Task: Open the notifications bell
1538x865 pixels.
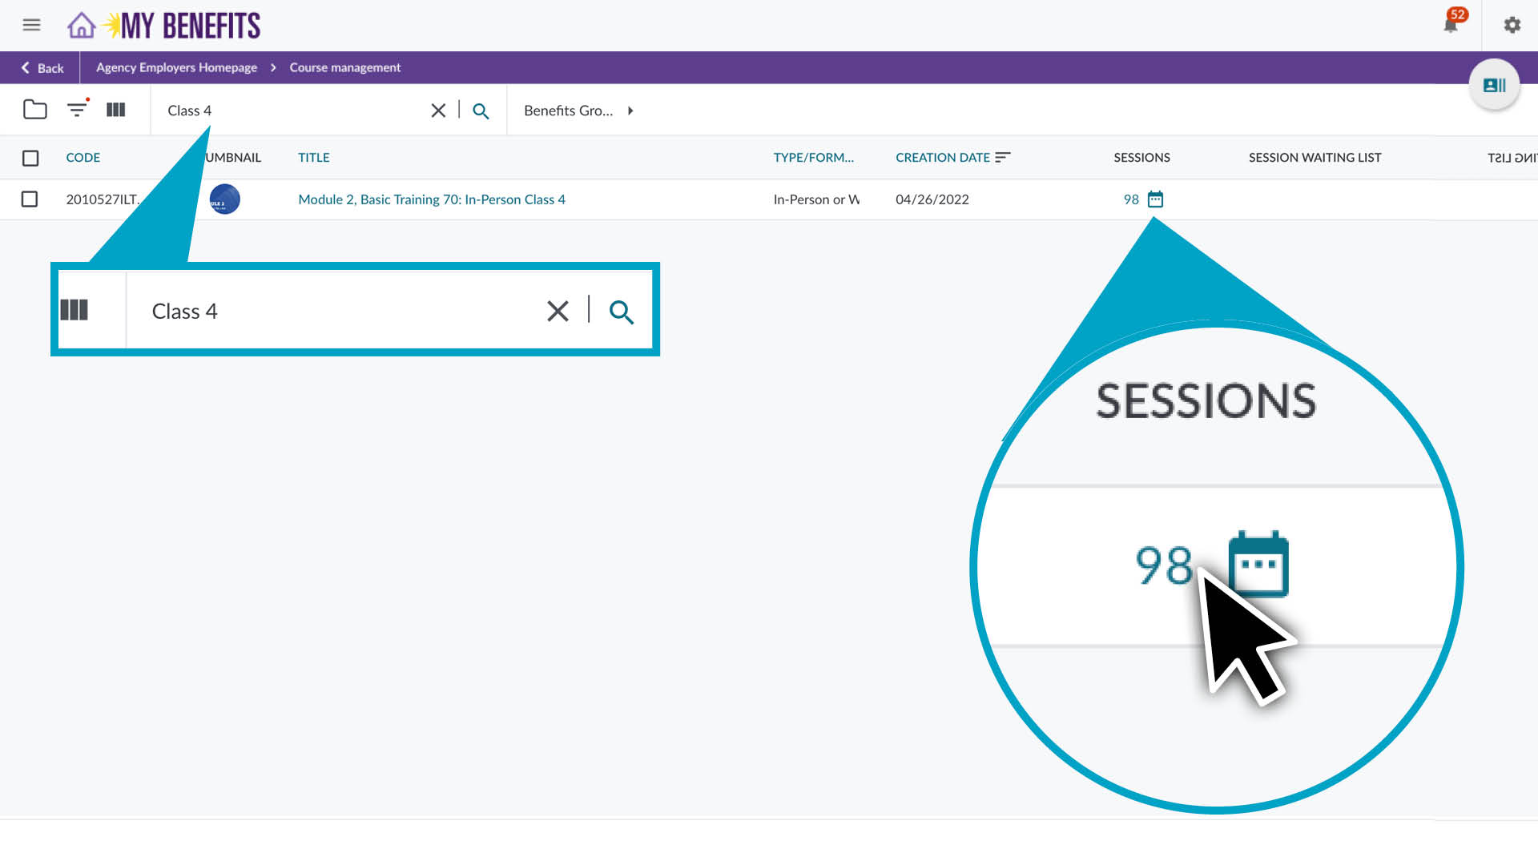Action: click(1450, 25)
